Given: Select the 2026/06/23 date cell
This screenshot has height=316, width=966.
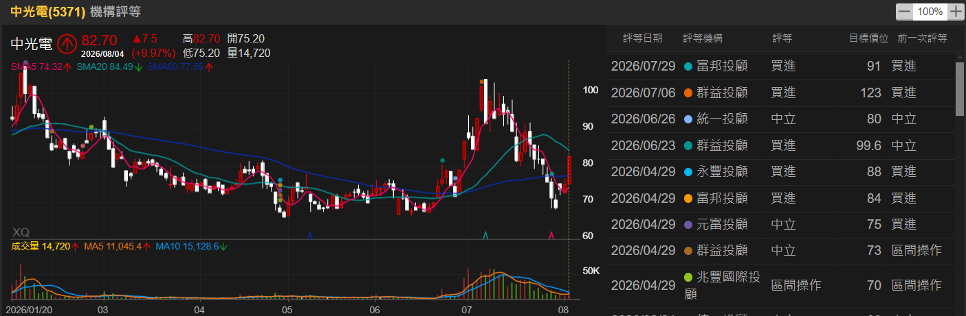Looking at the screenshot, I should [x=643, y=145].
